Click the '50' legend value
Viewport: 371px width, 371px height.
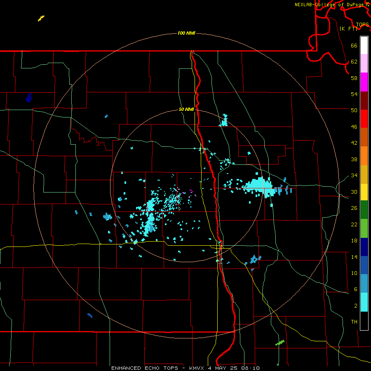tap(354, 110)
